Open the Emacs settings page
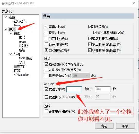This screenshot has height=134, width=139. click(22, 42)
